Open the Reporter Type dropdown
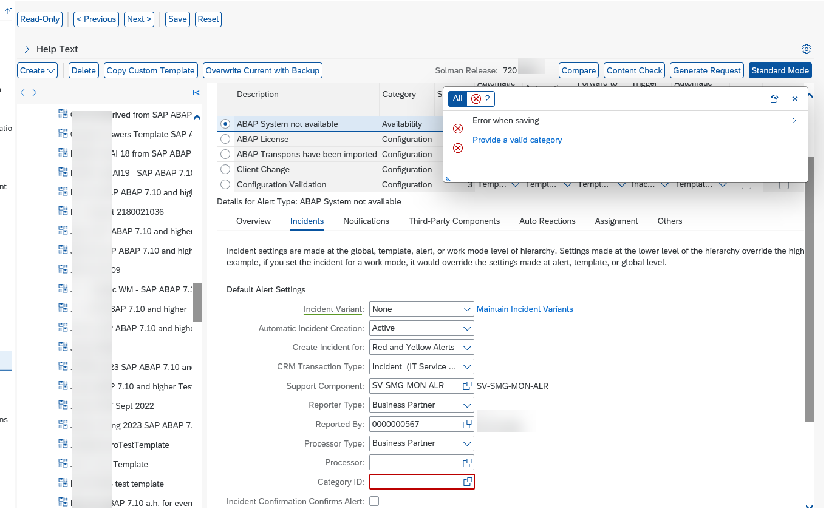The height and width of the screenshot is (509, 829). coord(467,405)
